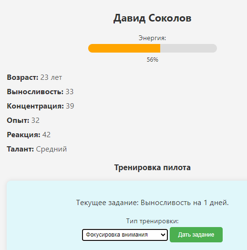Viewport: 247px width, 250px height.
Task: Click the Энергия: label
Action: (x=152, y=38)
